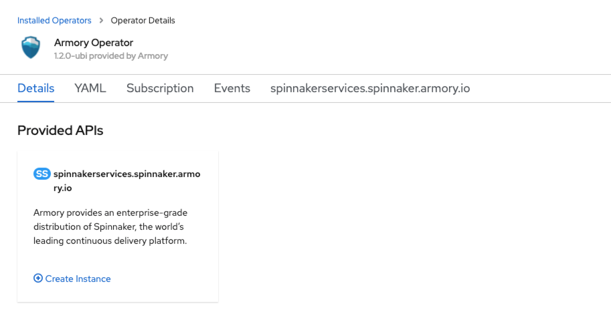The height and width of the screenshot is (324, 611).
Task: Select the Details tab
Action: 36,88
